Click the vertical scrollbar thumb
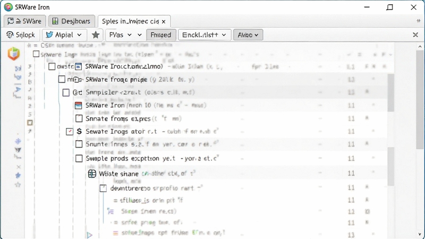 pos(421,99)
